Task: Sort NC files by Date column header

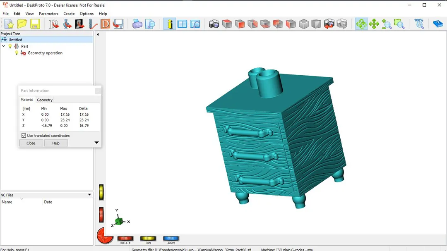Action: pos(68,202)
